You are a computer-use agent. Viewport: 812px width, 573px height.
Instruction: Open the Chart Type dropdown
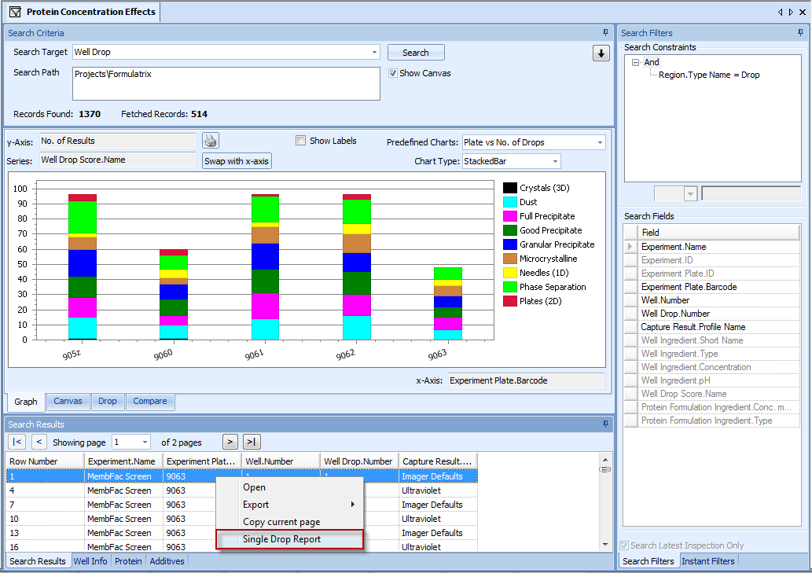click(555, 161)
